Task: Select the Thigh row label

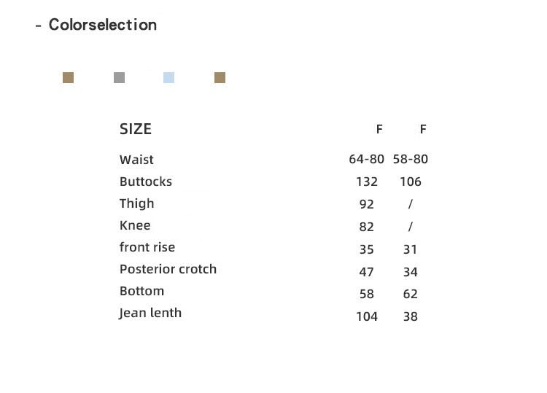Action: pyautogui.click(x=136, y=203)
